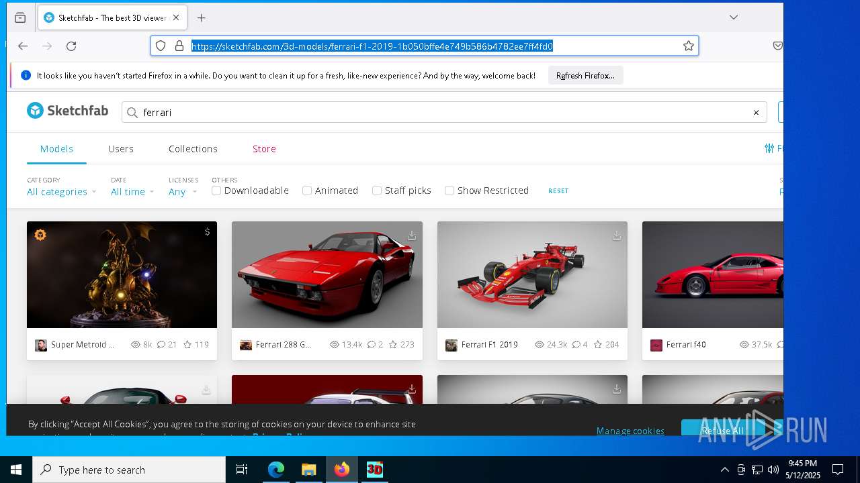Click the dollar icon on Super Metroid card
This screenshot has width=860, height=483.
coord(207,231)
